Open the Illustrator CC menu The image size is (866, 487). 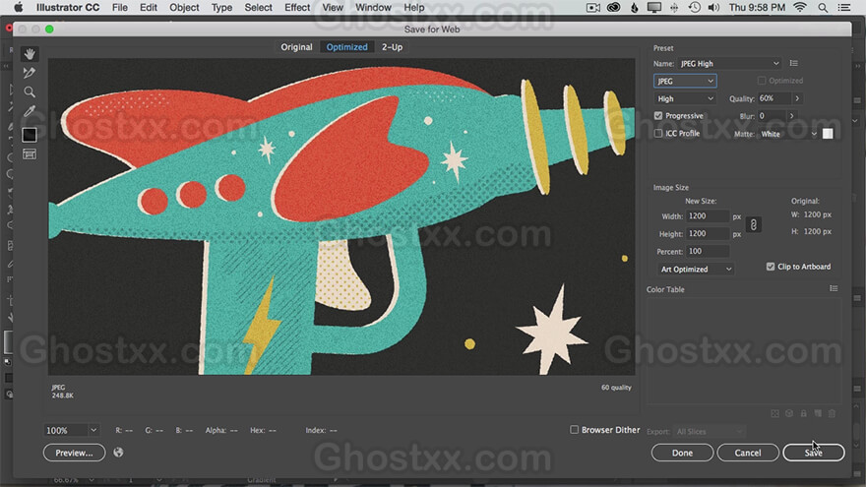click(67, 7)
